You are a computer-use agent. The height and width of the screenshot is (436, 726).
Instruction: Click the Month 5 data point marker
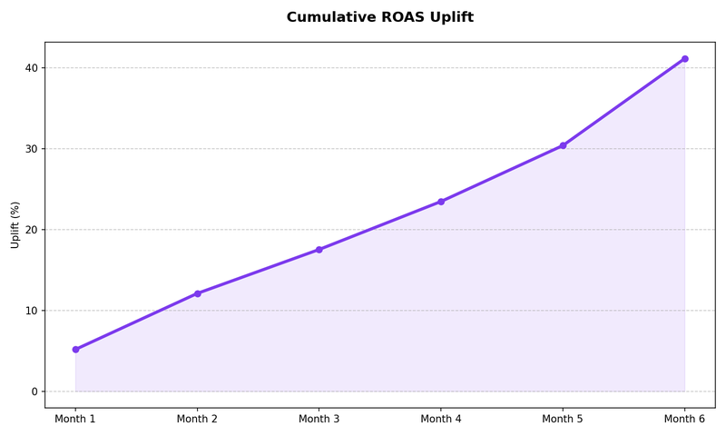pyautogui.click(x=563, y=145)
